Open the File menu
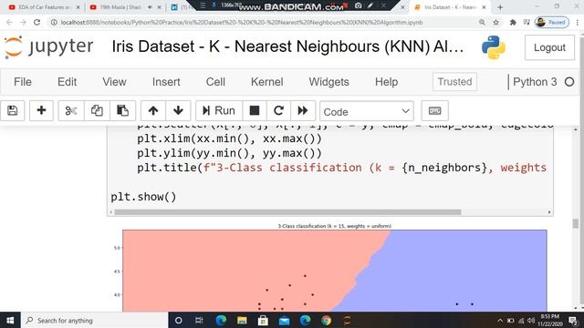 click(x=22, y=82)
